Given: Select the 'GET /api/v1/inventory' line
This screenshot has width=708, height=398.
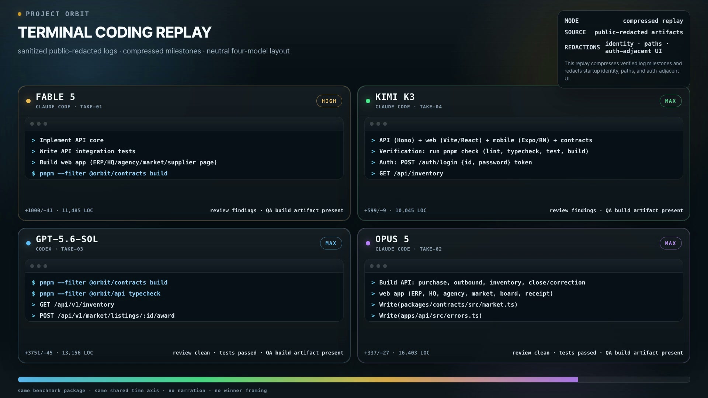Looking at the screenshot, I should pos(73,305).
